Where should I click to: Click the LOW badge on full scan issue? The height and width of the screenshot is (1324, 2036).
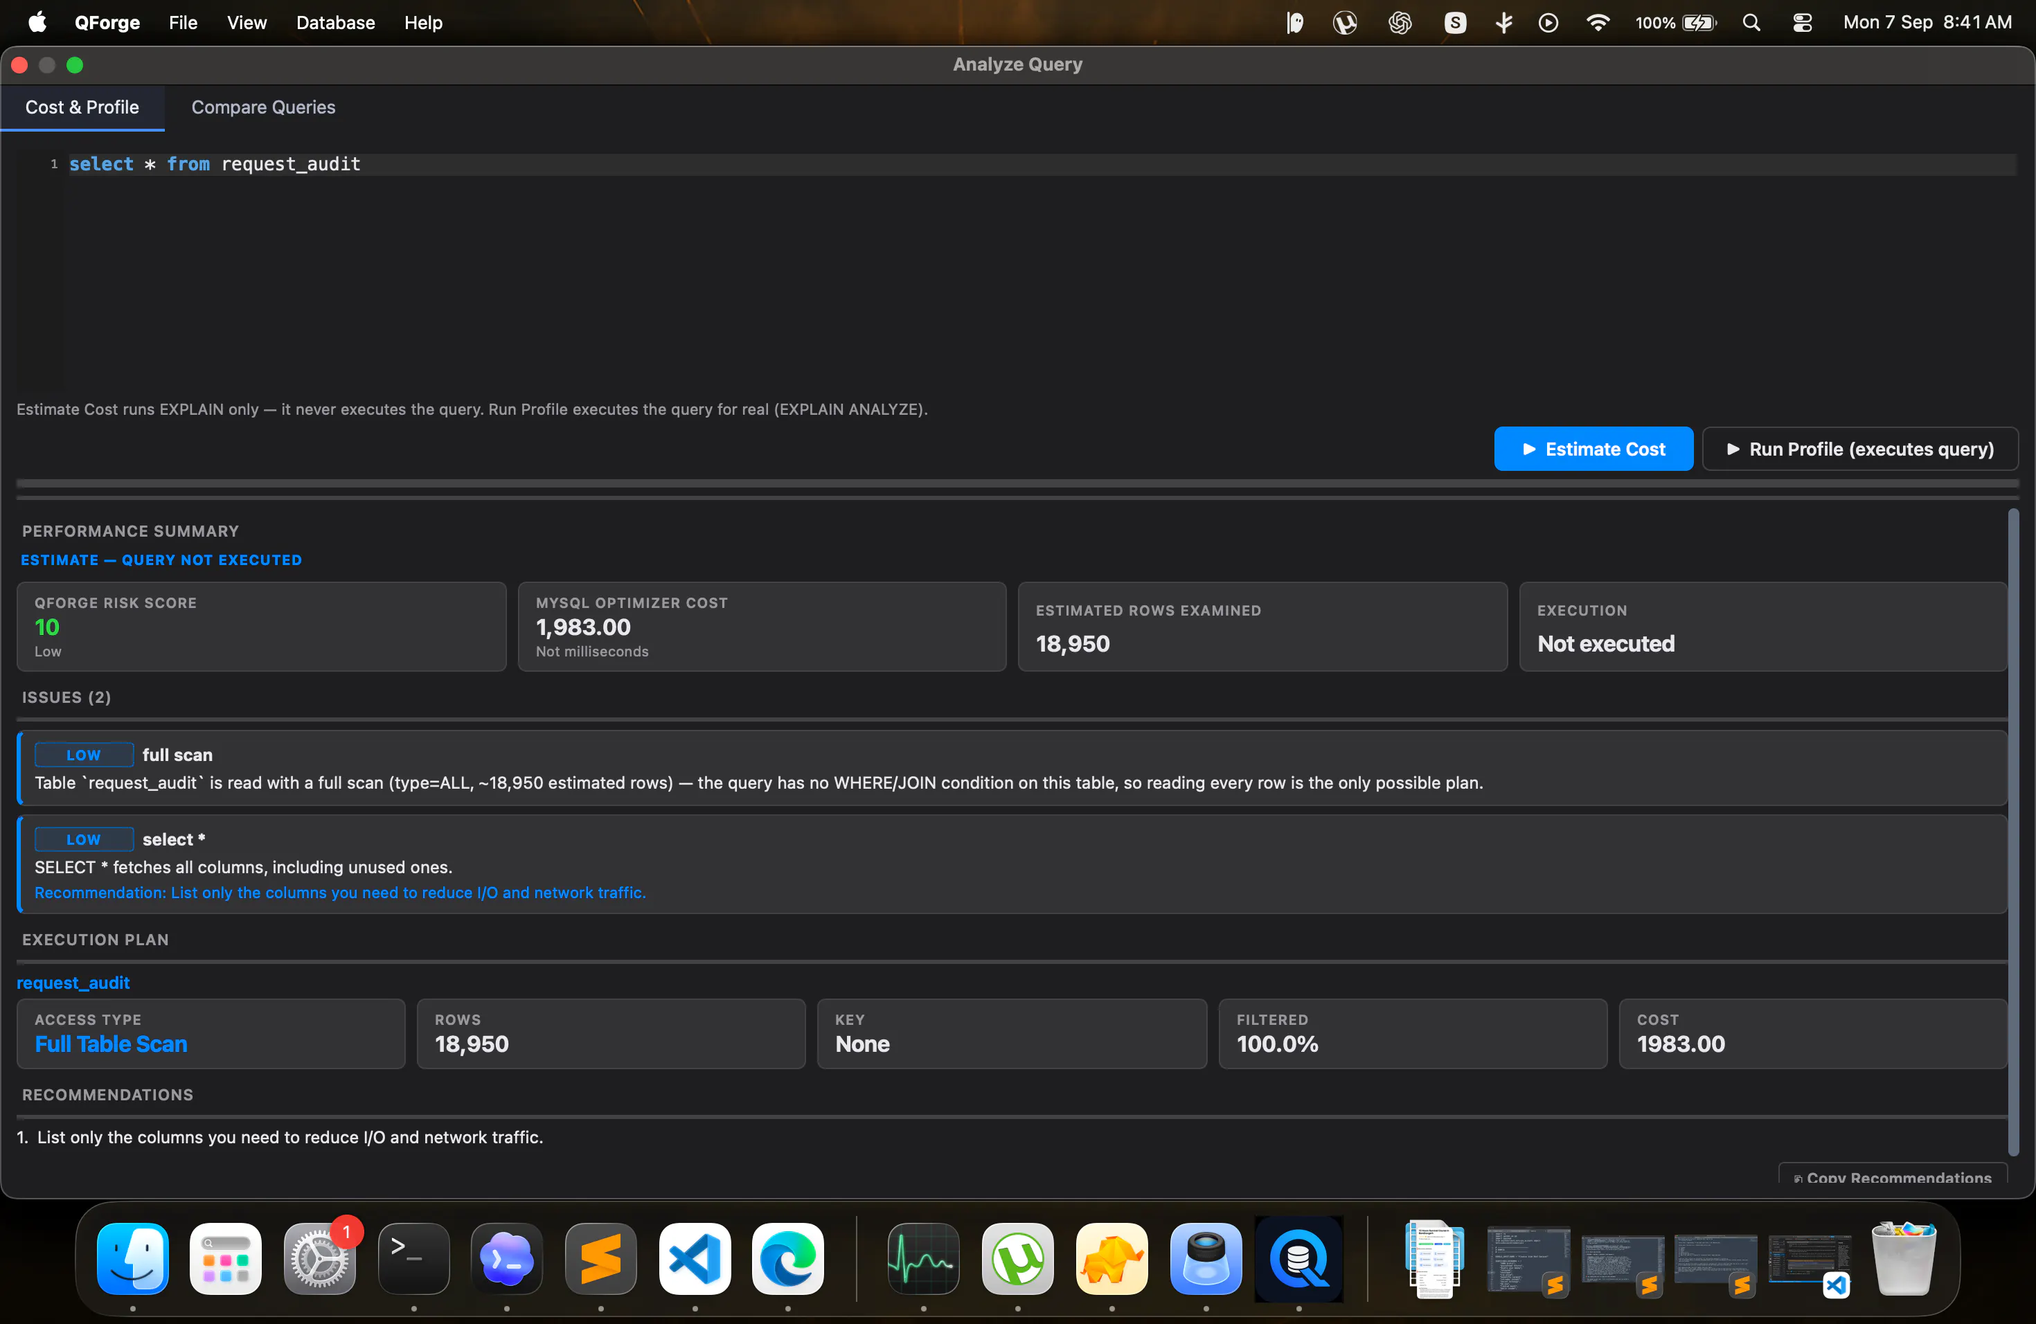(84, 754)
